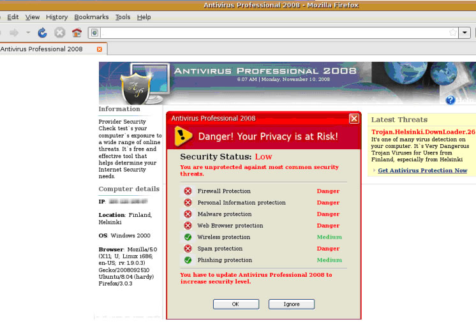Bookmark the page with the star icon
The width and height of the screenshot is (476, 324).
point(452,33)
